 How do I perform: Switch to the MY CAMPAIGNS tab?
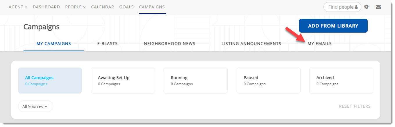coord(54,44)
